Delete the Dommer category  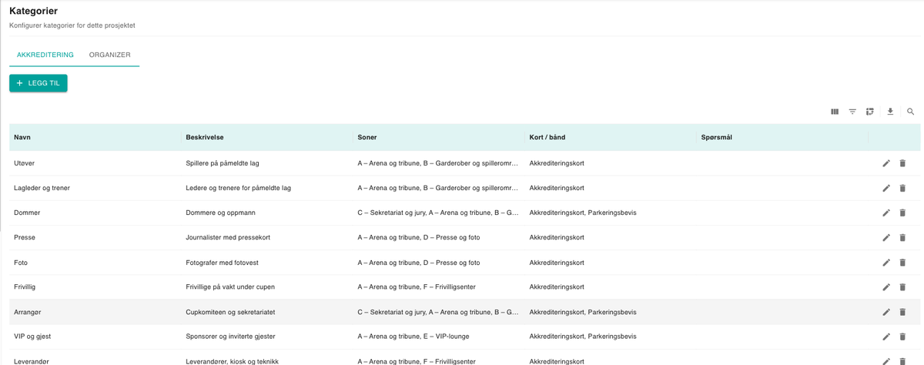[902, 213]
